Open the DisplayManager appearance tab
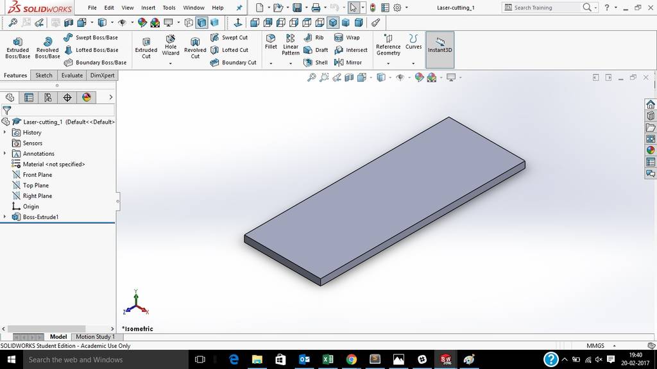 [x=87, y=97]
